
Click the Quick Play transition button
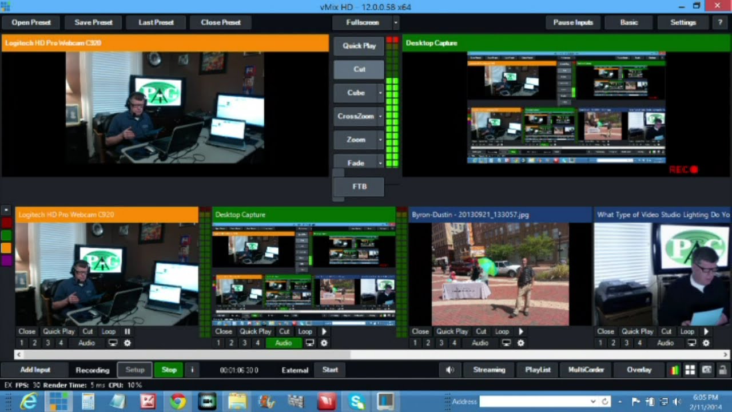(359, 46)
